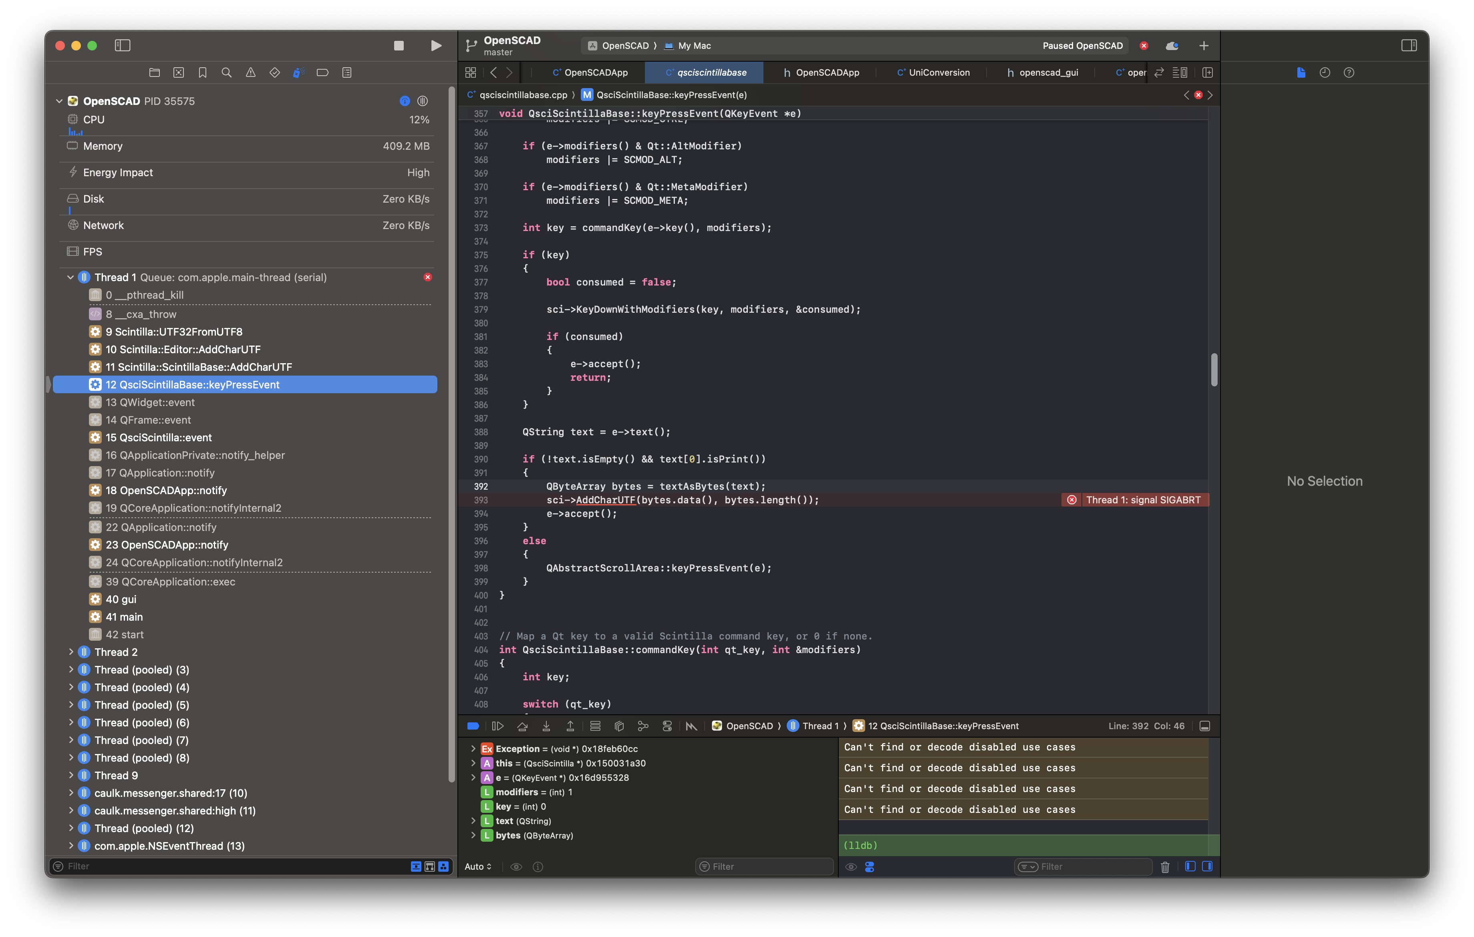1474x937 pixels.
Task: Open the Report navigator icon
Action: point(346,72)
